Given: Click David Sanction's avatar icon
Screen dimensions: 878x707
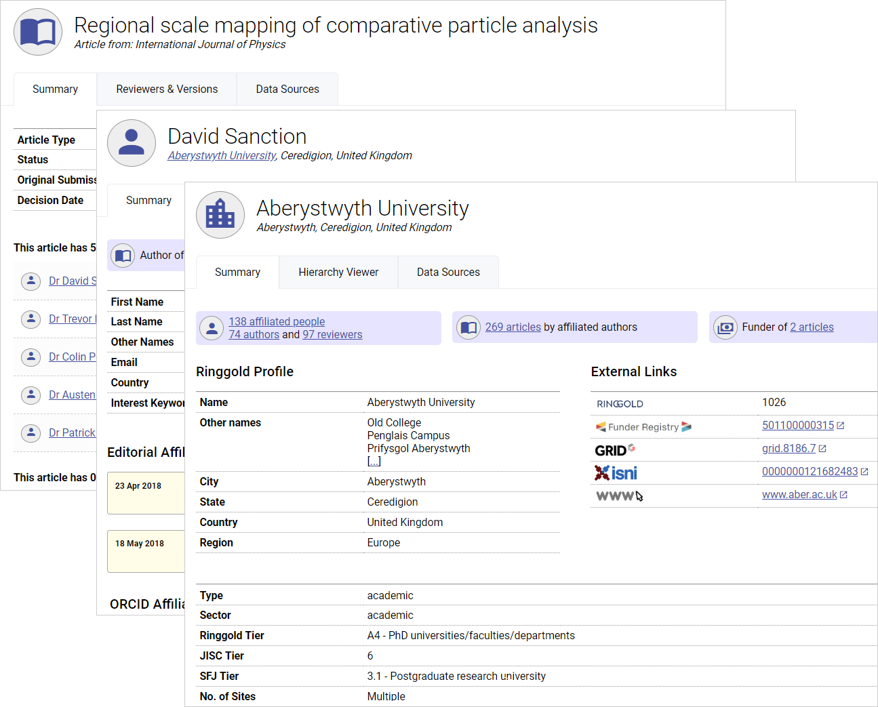Looking at the screenshot, I should 131,143.
